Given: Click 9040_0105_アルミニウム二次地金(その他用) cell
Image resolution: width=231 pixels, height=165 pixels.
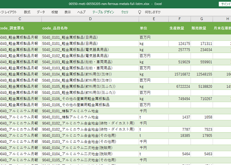Looking at the screenshot, I should click(90, 160).
